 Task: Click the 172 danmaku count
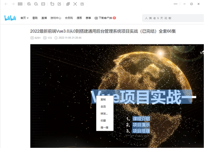click(x=47, y=38)
